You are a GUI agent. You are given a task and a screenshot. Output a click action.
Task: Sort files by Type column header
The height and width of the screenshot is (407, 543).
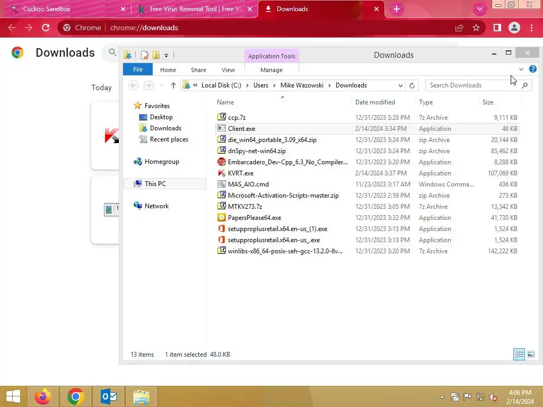[x=426, y=102]
